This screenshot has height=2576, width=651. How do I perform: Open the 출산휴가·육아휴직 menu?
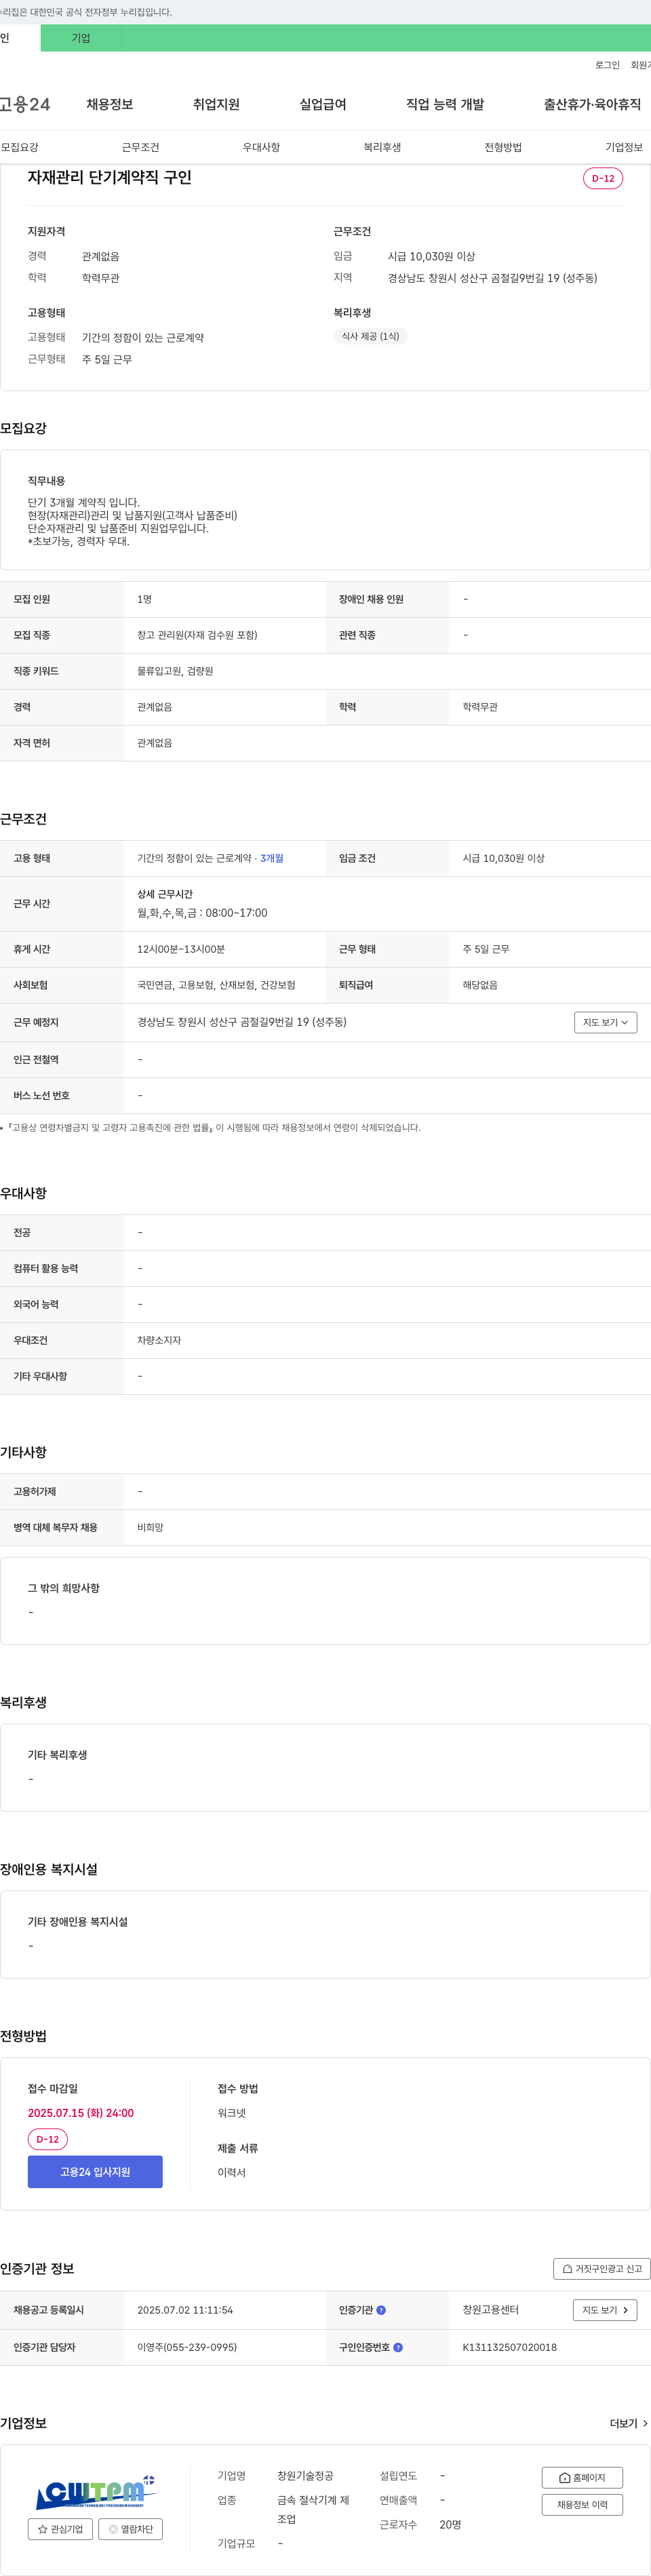[x=592, y=104]
